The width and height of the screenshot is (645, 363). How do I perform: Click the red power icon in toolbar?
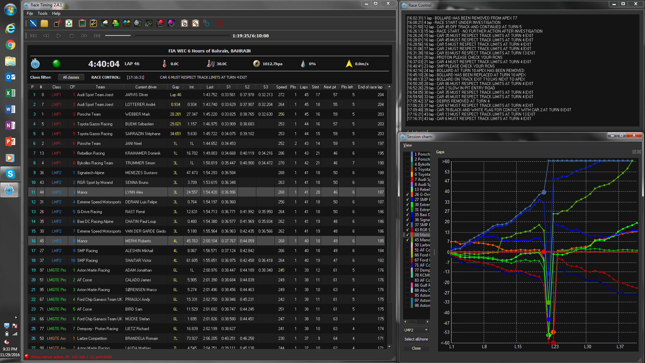220,23
